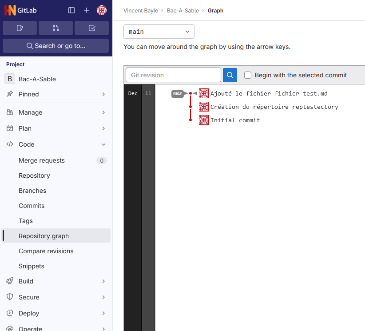Click Search or go to button
Viewport: 365px width, 331px height.
point(56,46)
